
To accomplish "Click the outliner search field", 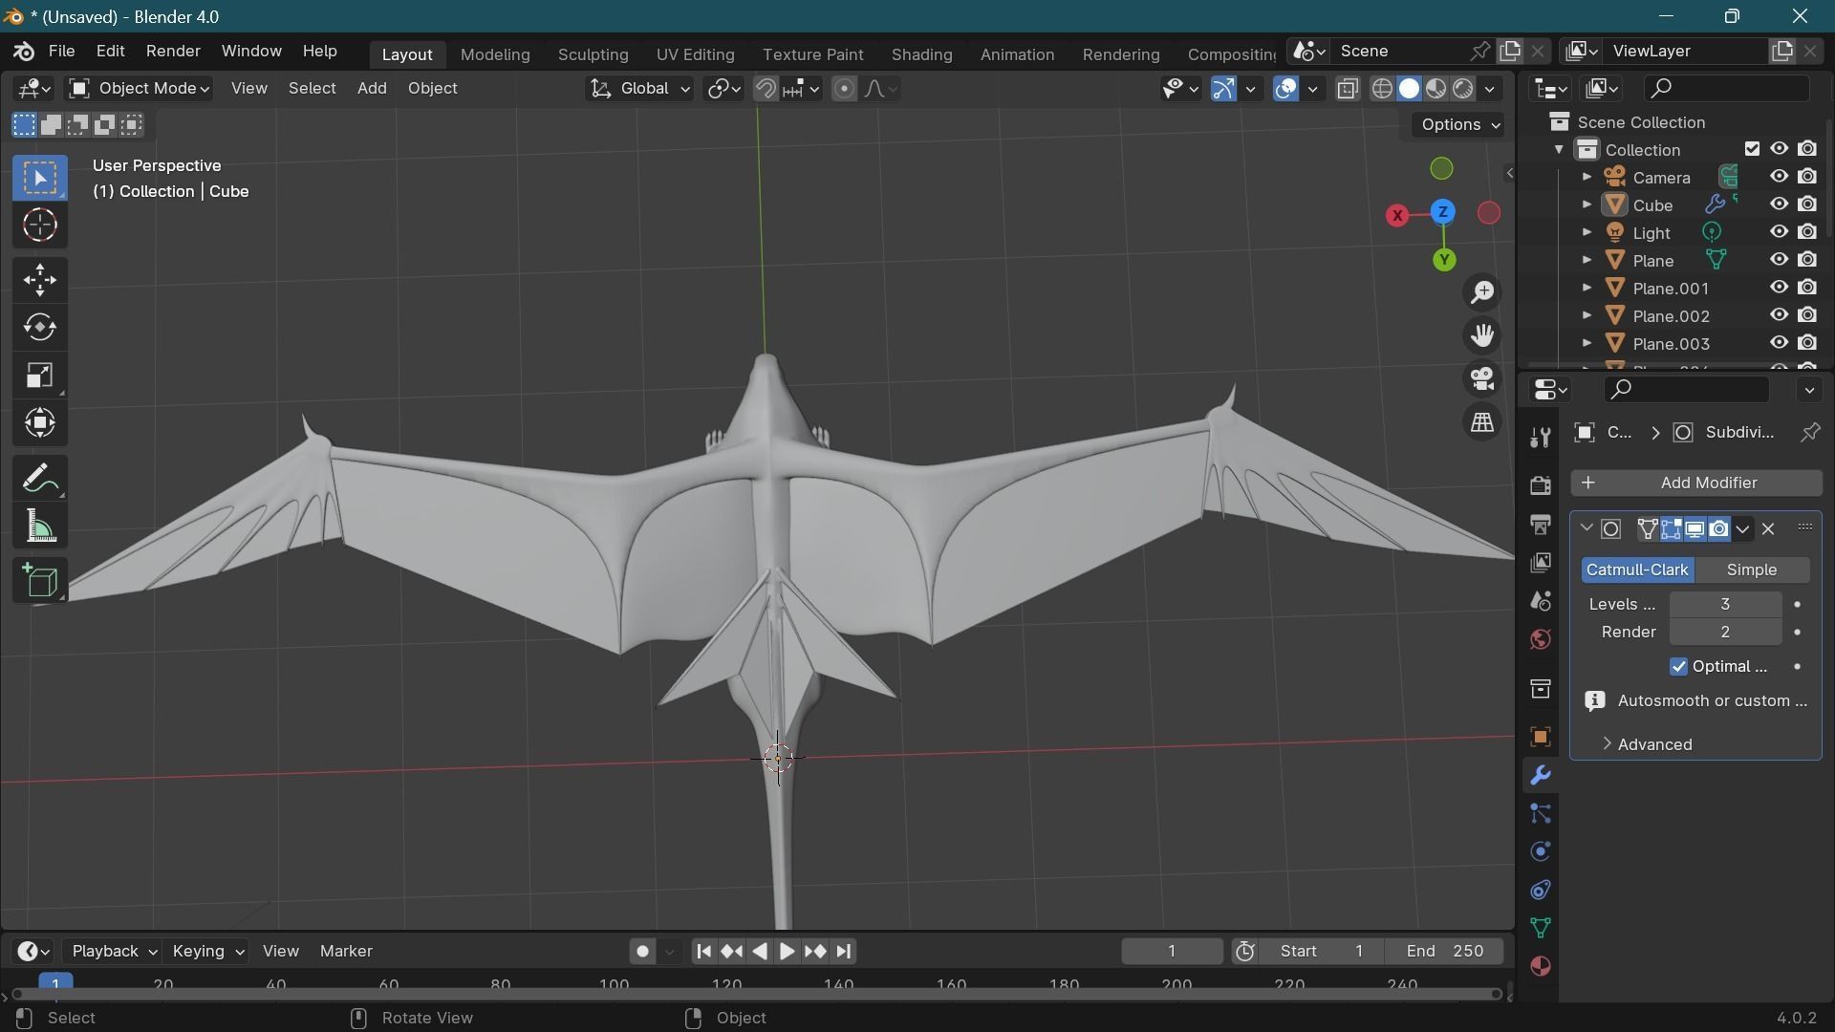I will click(1727, 89).
